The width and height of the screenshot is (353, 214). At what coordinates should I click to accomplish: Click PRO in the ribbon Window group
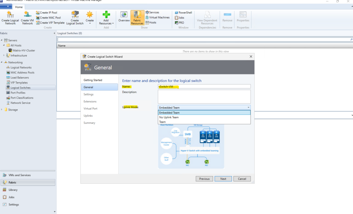(179, 23)
